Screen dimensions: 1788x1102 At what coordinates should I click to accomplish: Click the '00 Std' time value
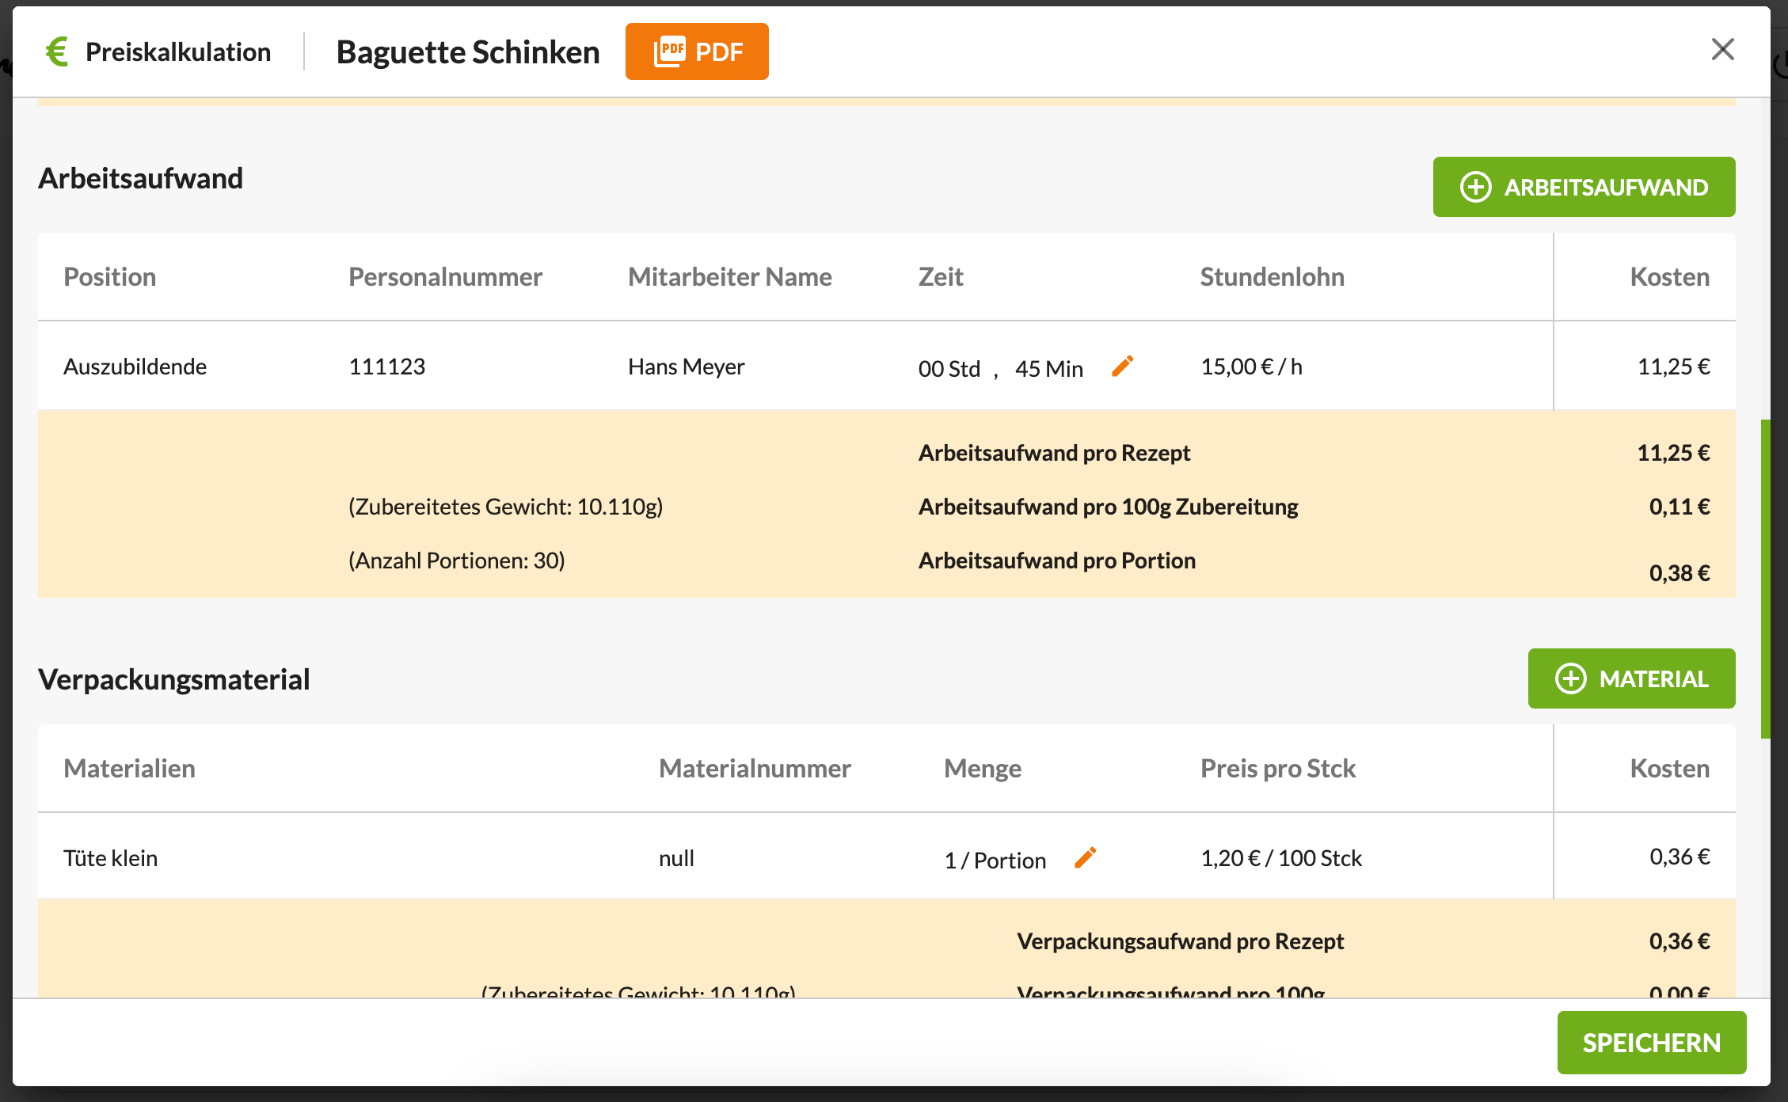(949, 369)
